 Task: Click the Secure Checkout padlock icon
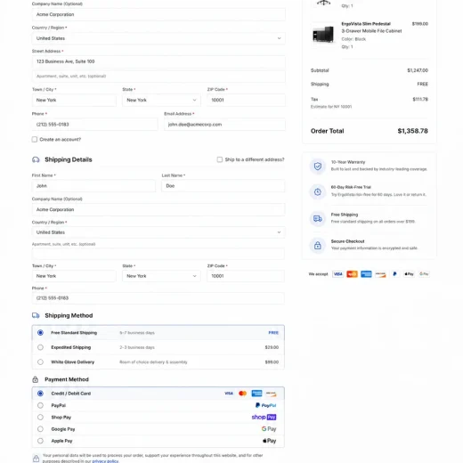tap(318, 245)
